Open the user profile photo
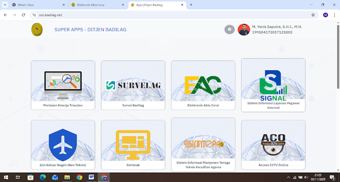 (244, 30)
